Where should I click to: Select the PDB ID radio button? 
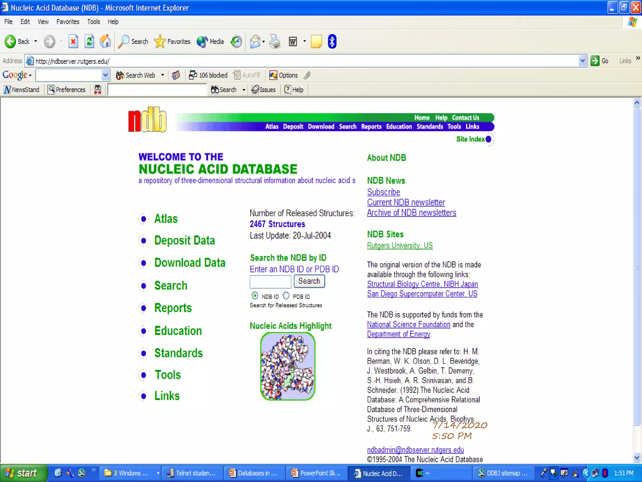[x=286, y=296]
